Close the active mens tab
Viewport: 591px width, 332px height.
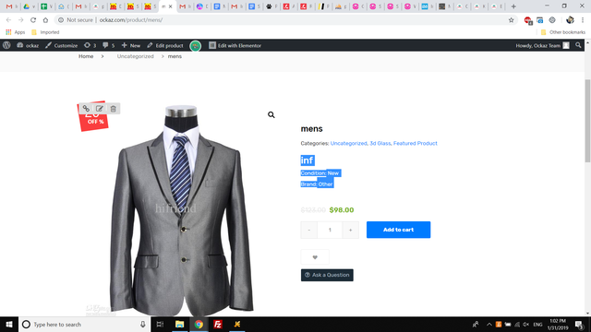(170, 6)
